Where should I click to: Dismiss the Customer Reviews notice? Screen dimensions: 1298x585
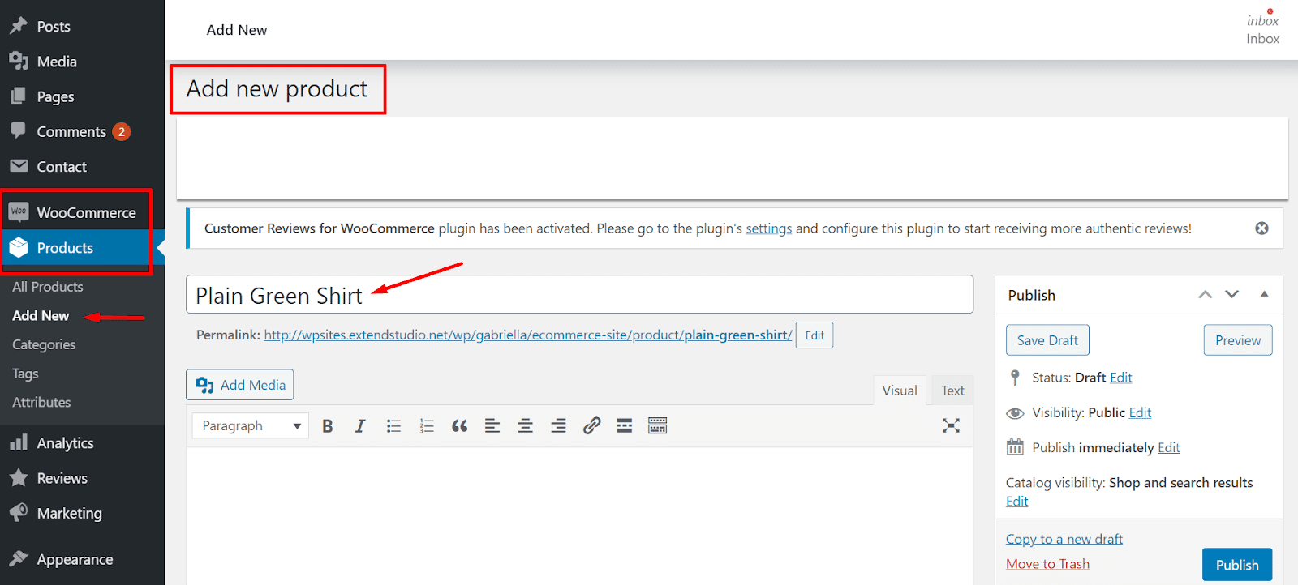[1261, 228]
